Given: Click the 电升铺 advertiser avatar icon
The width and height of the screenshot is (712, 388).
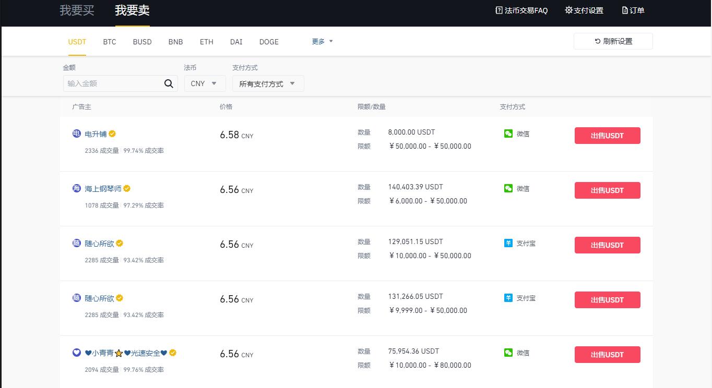Looking at the screenshot, I should 77,134.
